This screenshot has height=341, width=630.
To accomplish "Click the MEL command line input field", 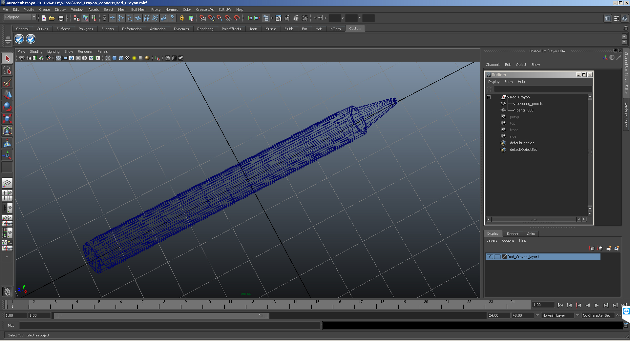I will click(x=170, y=325).
